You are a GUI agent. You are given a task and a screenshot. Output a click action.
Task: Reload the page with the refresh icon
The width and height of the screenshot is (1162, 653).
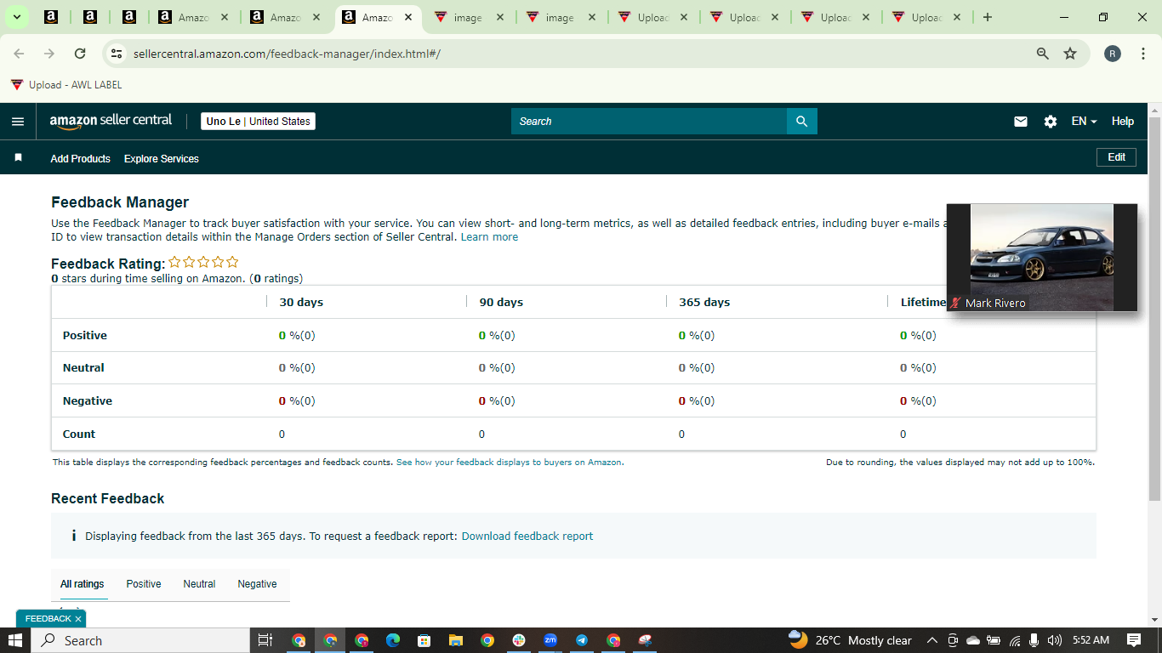click(x=80, y=54)
